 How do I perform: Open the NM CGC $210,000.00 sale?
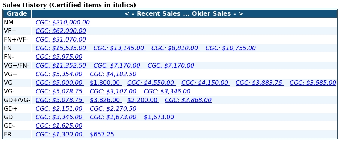[x=62, y=22]
